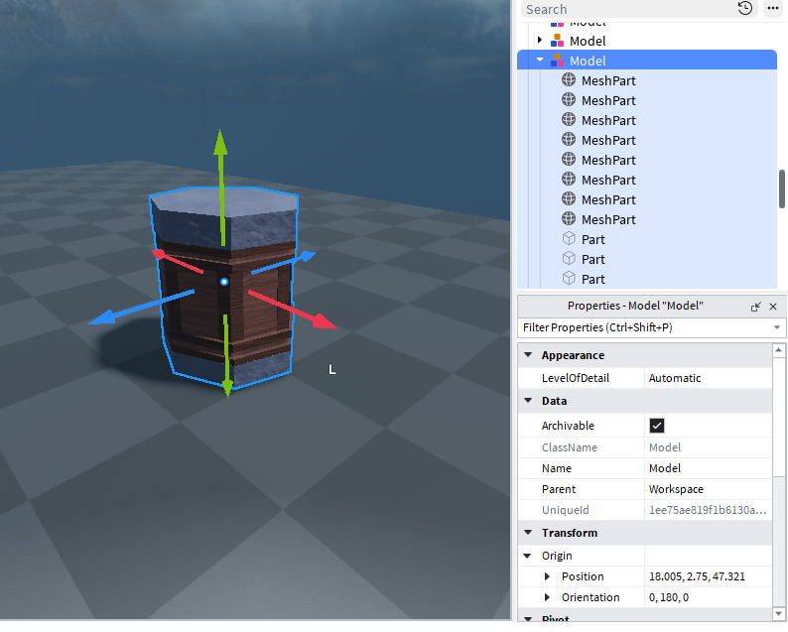Select the first Part in the Model
The width and height of the screenshot is (788, 632).
click(x=593, y=240)
